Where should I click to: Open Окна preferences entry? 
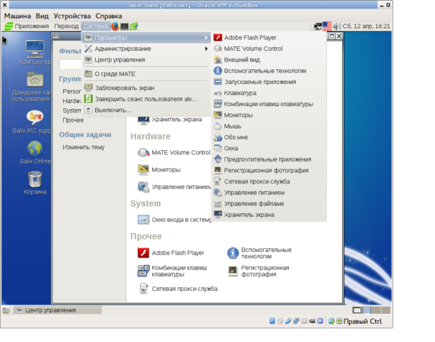click(269, 149)
